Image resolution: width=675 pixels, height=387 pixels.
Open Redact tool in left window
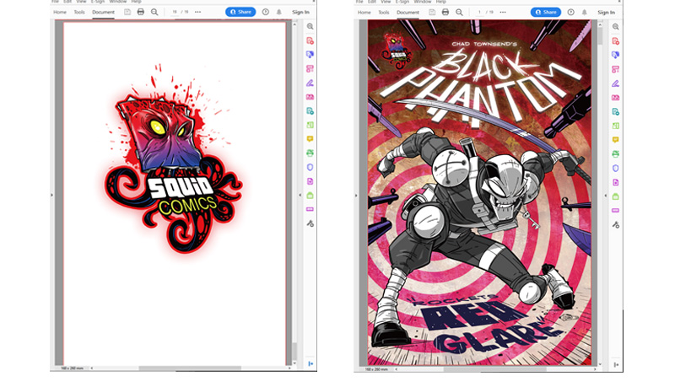[x=310, y=209]
